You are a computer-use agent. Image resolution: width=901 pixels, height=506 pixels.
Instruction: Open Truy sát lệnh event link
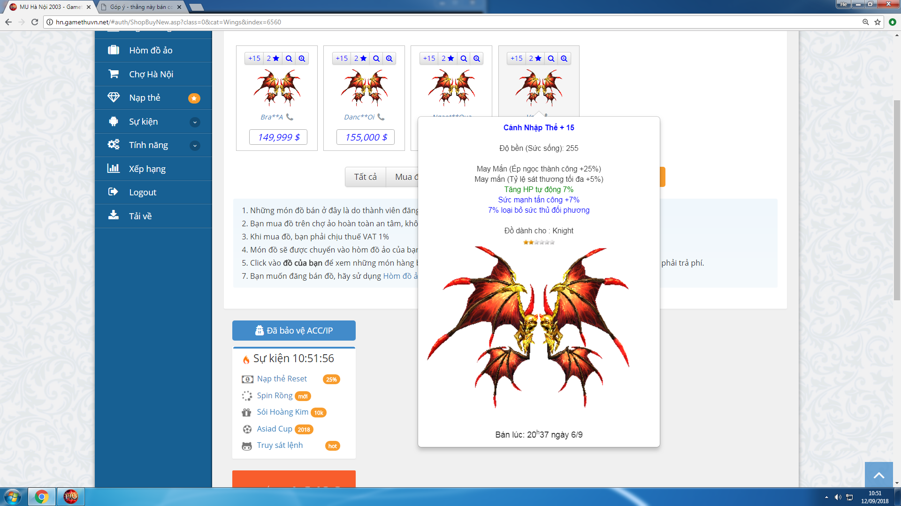pos(280,445)
